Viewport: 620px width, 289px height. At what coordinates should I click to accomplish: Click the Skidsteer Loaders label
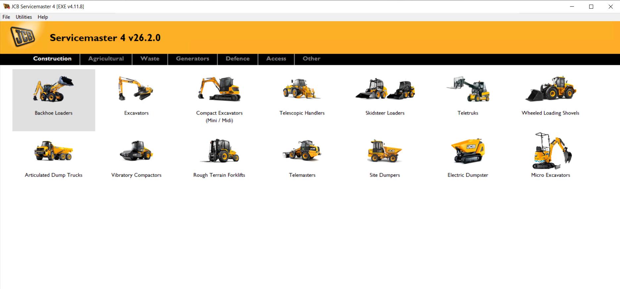[x=385, y=113]
